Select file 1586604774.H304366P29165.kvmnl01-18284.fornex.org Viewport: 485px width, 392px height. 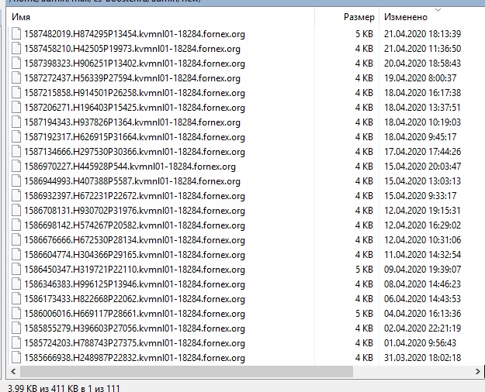(134, 255)
